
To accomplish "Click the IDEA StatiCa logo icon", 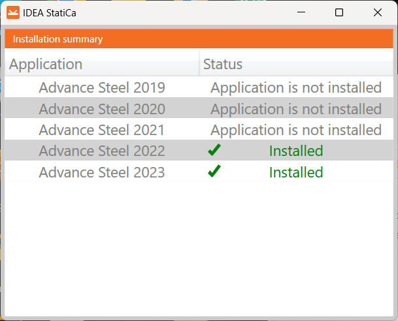I will point(13,12).
